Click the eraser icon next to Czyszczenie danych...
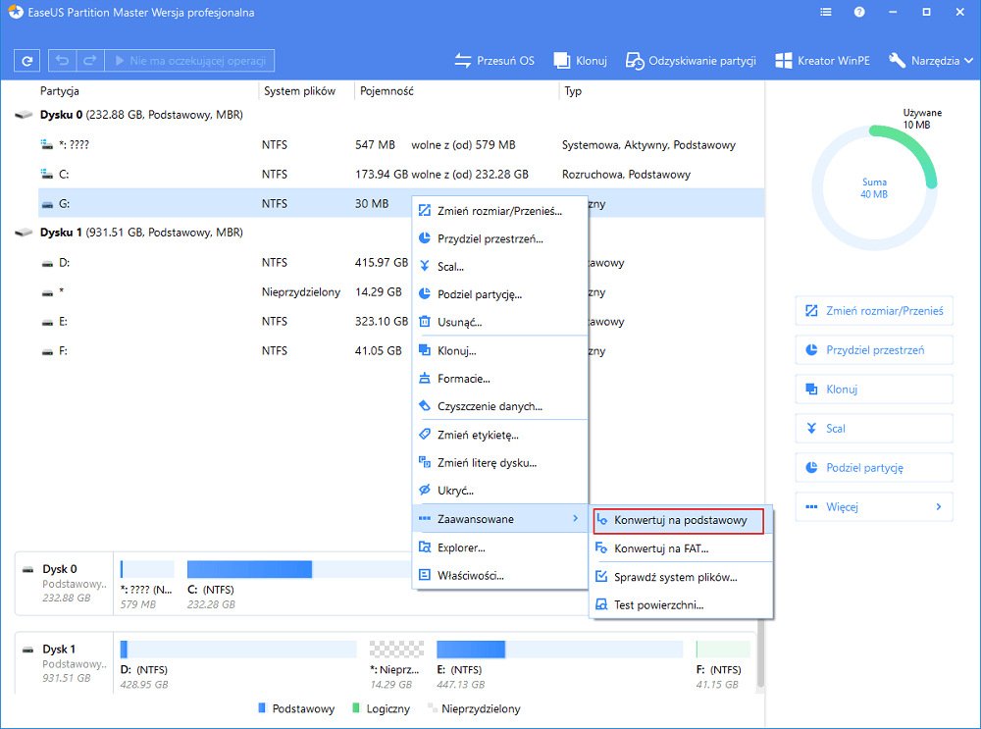 (425, 405)
